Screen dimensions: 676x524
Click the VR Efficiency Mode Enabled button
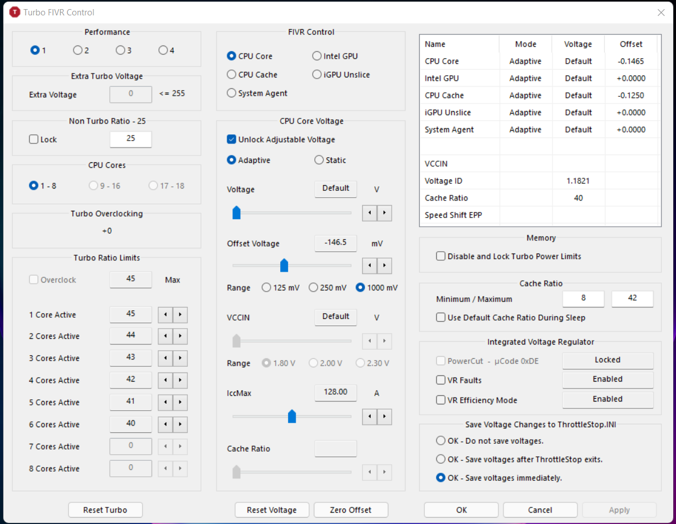click(x=608, y=399)
